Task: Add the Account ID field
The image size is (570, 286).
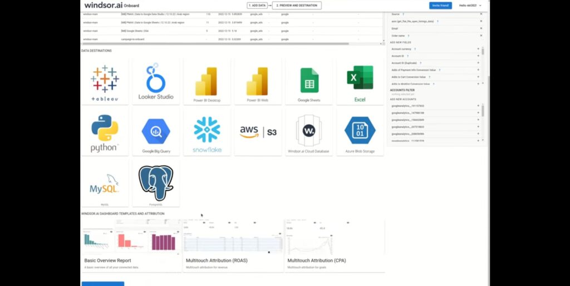Action: click(478, 56)
